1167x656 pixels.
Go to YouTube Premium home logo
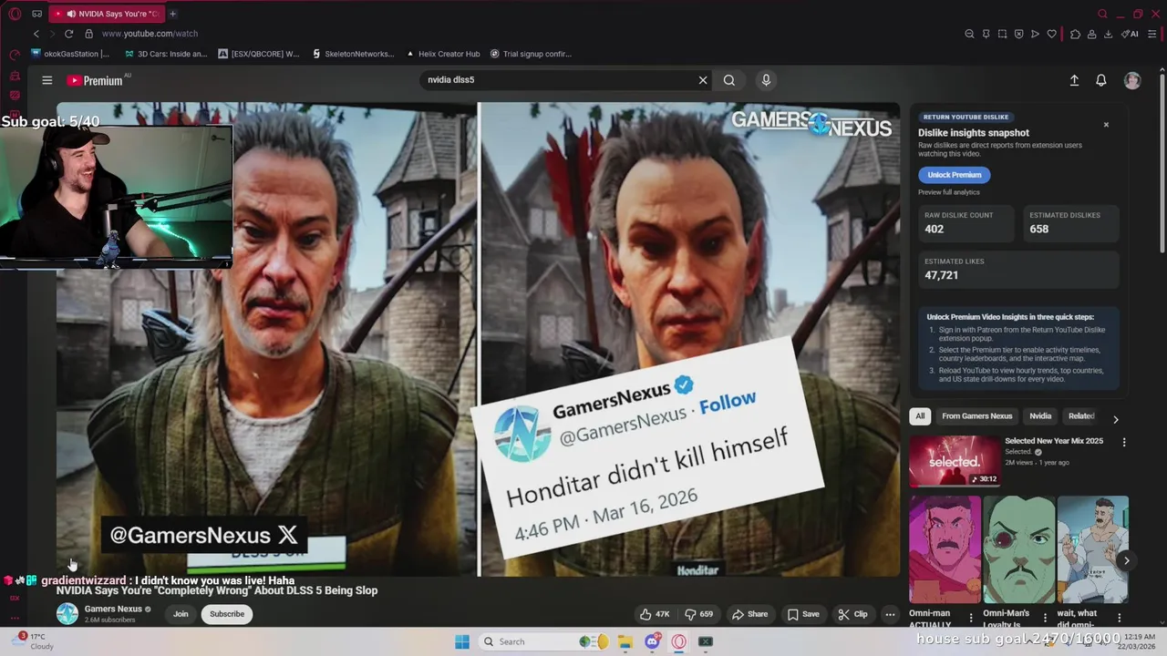pos(95,80)
